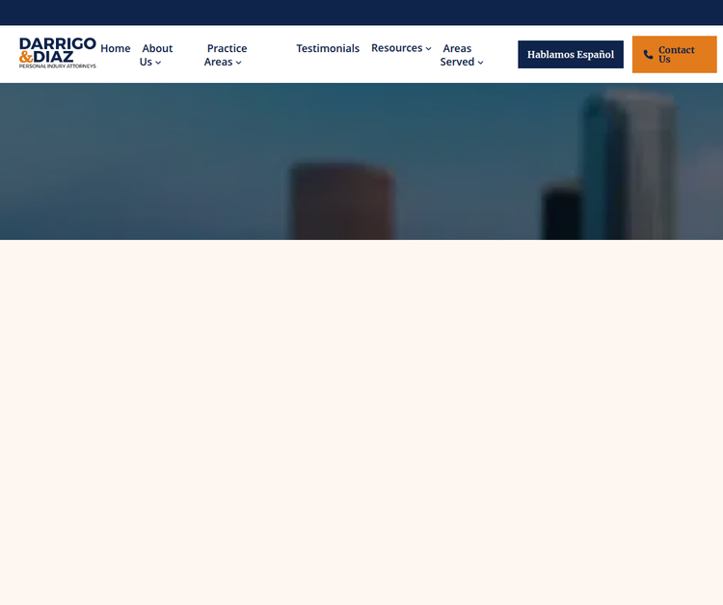Open the Practice Areas menu item
This screenshot has width=723, height=605.
[226, 55]
